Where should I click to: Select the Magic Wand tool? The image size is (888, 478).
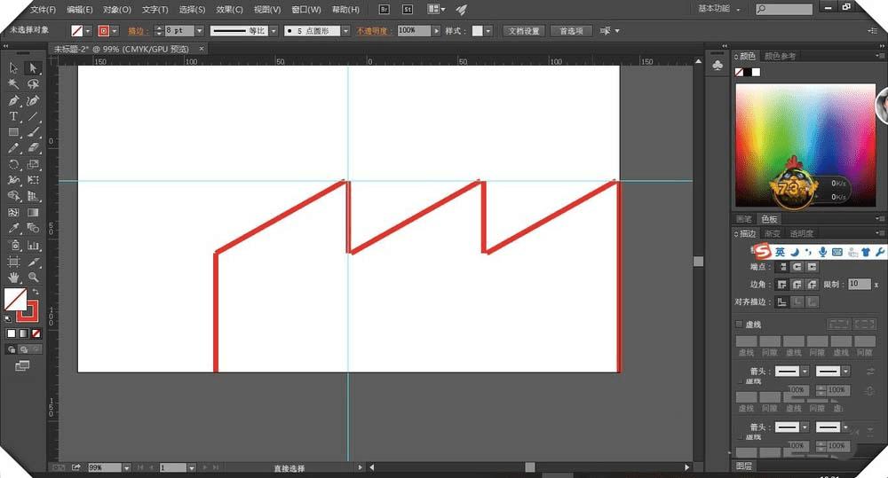click(13, 84)
